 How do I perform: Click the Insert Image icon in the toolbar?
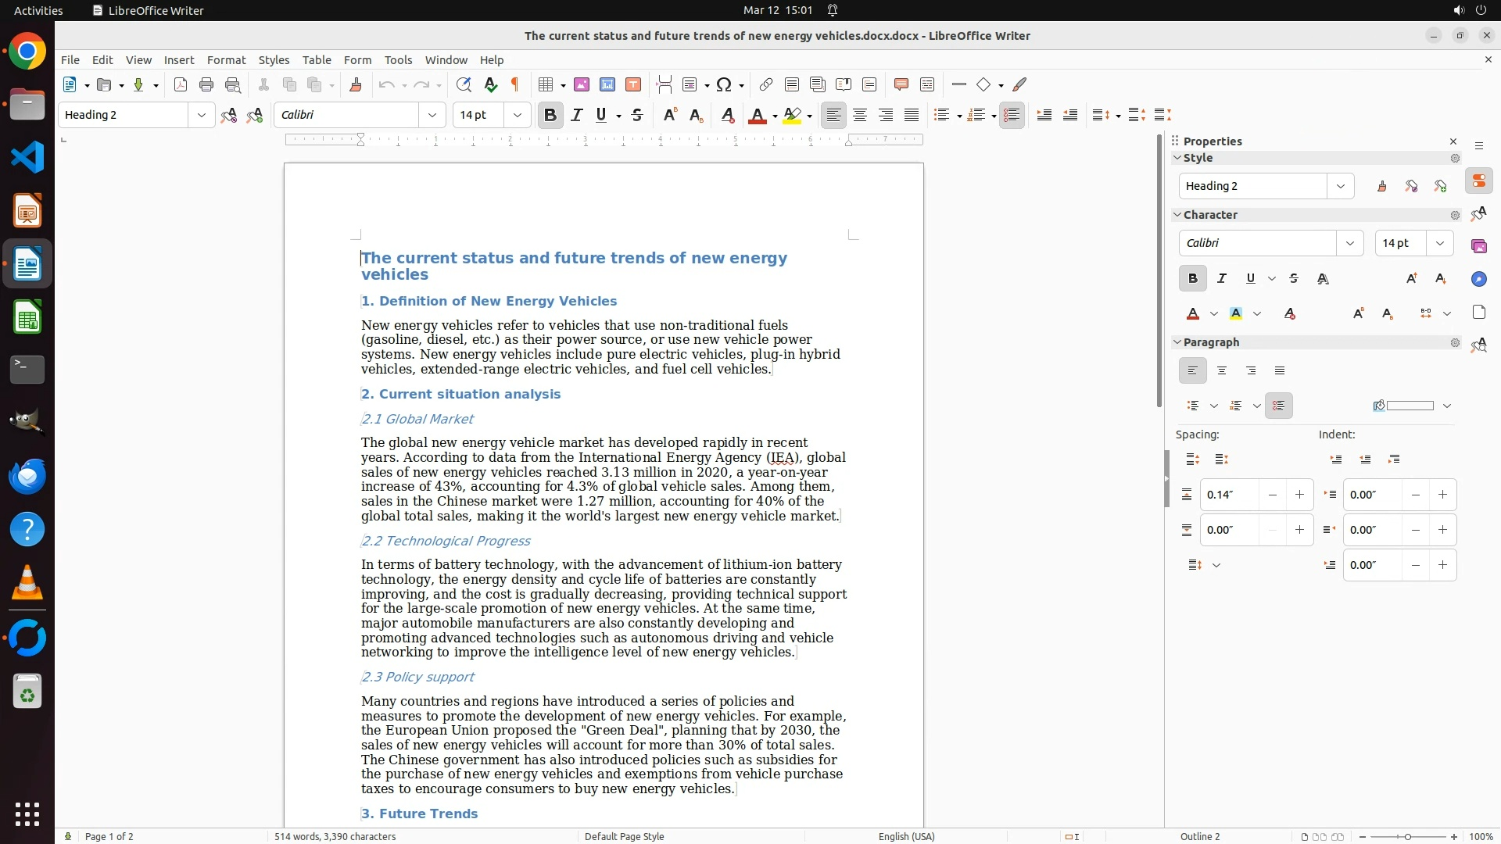coord(581,84)
